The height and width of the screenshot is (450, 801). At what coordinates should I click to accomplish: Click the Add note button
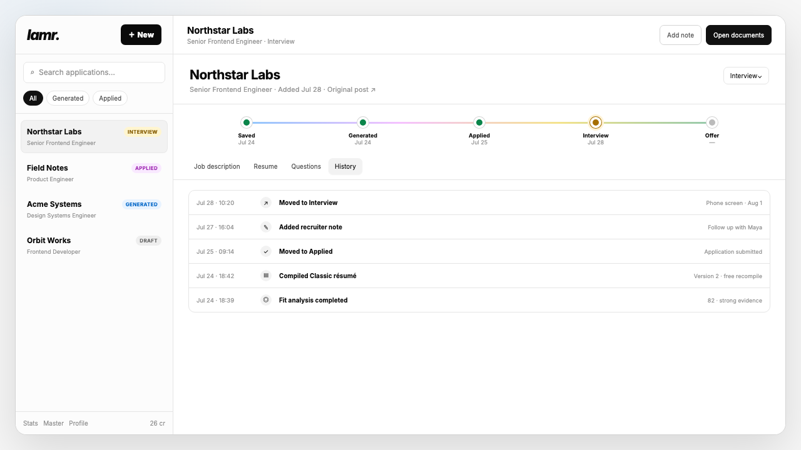pyautogui.click(x=680, y=35)
